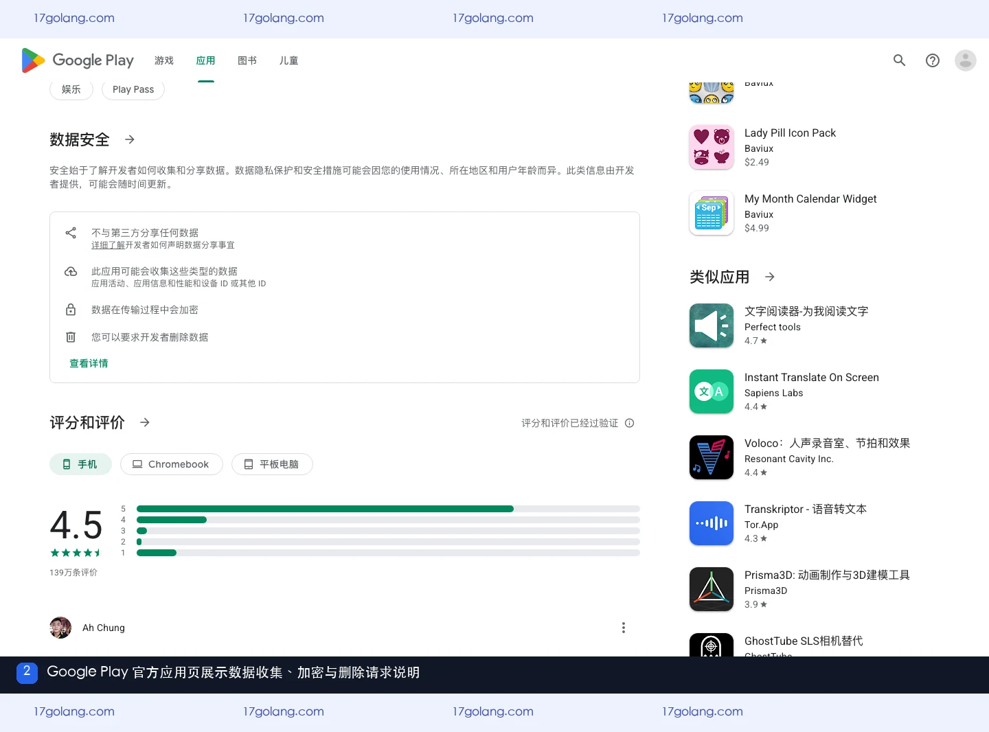Select the 手机 device filter chip
Viewport: 989px width, 732px height.
point(80,464)
